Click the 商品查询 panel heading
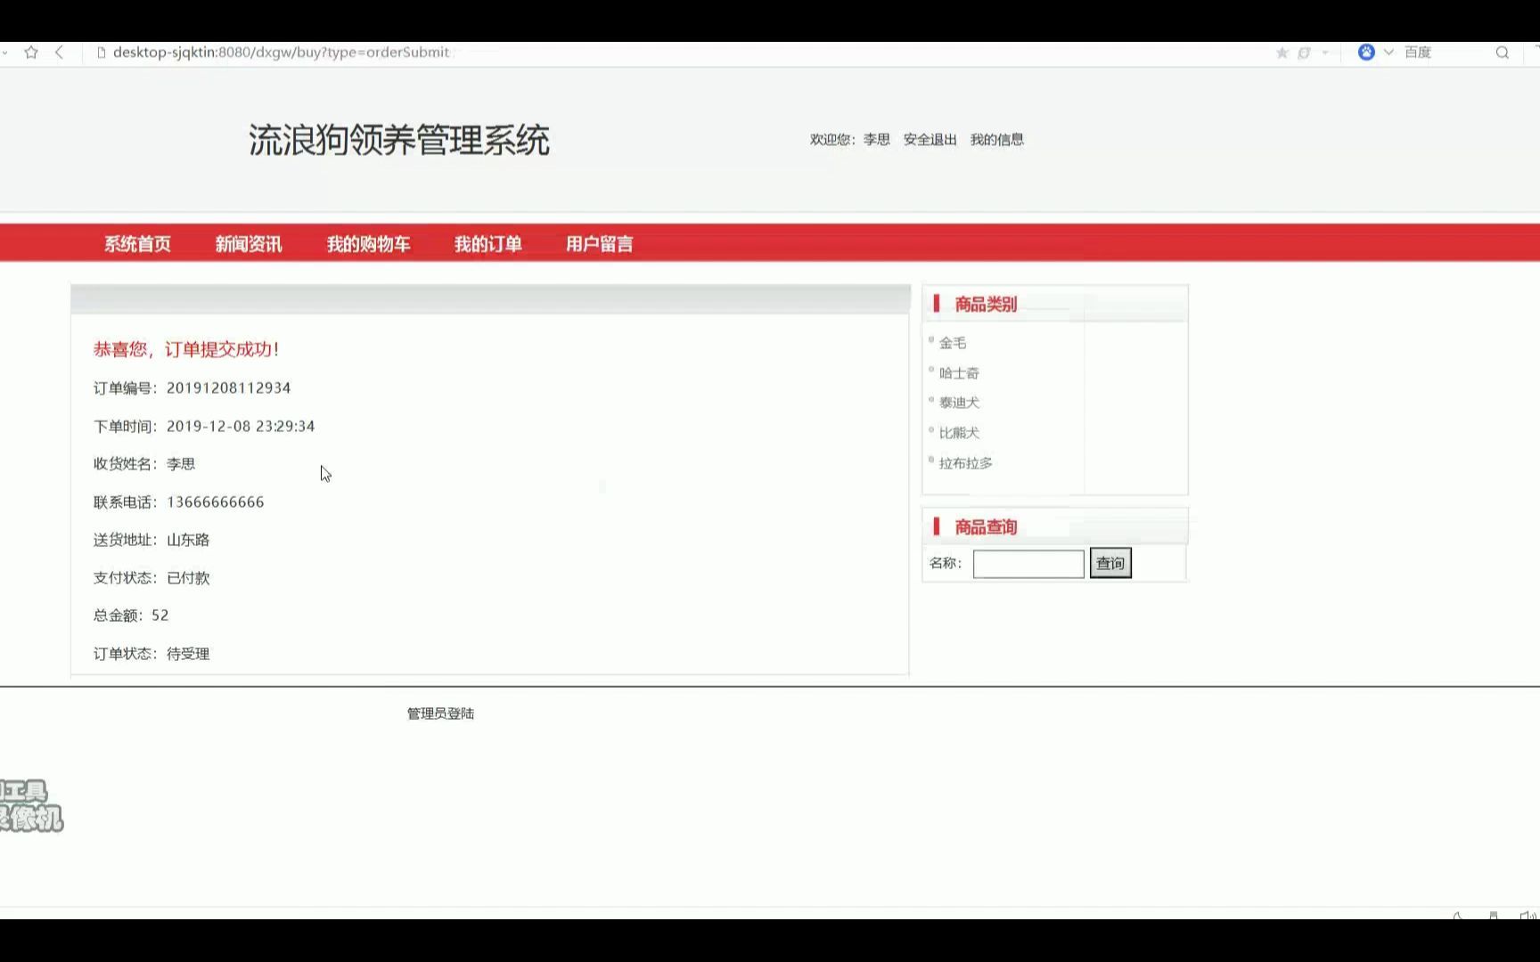This screenshot has width=1540, height=962. [986, 527]
